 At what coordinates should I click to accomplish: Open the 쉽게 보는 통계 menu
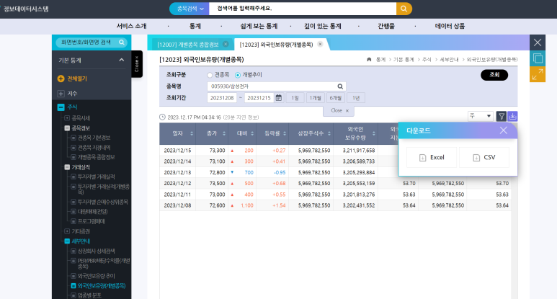[259, 26]
